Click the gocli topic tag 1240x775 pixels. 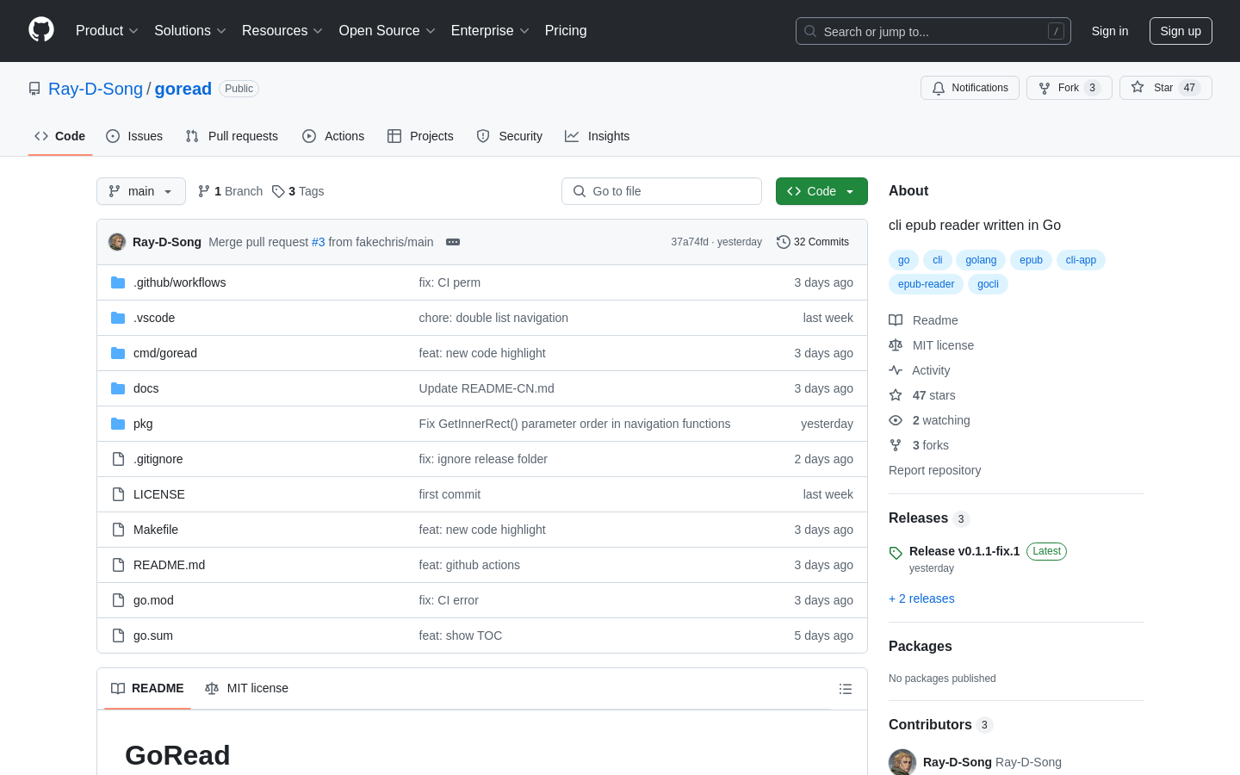pos(988,284)
